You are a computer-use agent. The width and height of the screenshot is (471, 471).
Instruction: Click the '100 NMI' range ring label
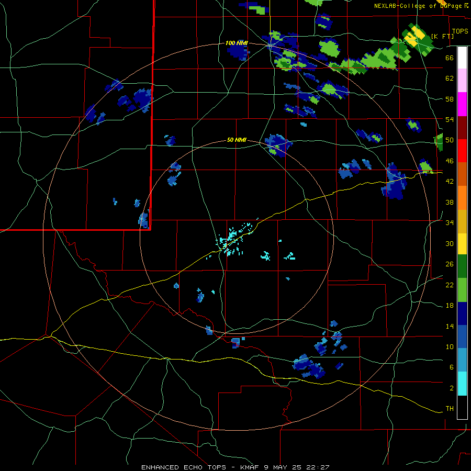[x=237, y=43]
